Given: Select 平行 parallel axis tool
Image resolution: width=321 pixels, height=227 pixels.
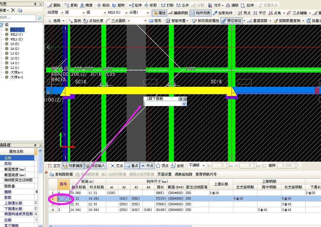Looking at the screenshot, I should click(x=259, y=13).
